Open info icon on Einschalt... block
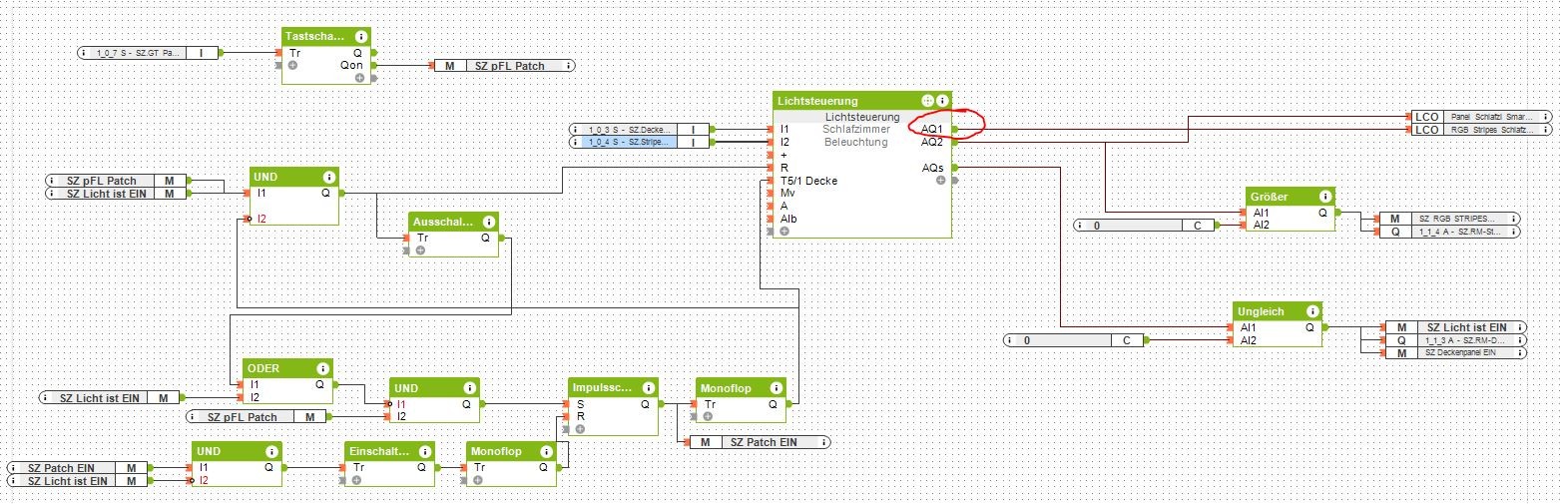 tap(423, 451)
